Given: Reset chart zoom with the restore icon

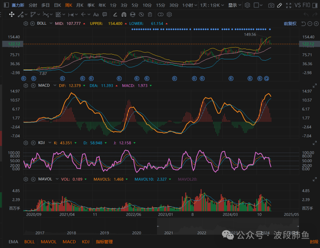Looking at the screenshot, I should (303, 24).
